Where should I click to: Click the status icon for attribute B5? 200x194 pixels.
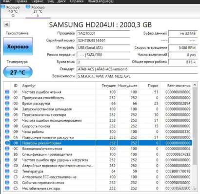pos(7,154)
